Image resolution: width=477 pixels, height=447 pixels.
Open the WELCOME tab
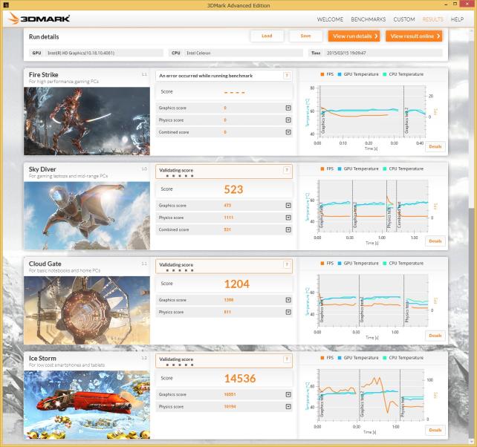pyautogui.click(x=330, y=19)
